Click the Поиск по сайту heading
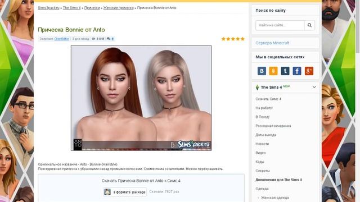This screenshot has height=202, width=360. click(271, 11)
